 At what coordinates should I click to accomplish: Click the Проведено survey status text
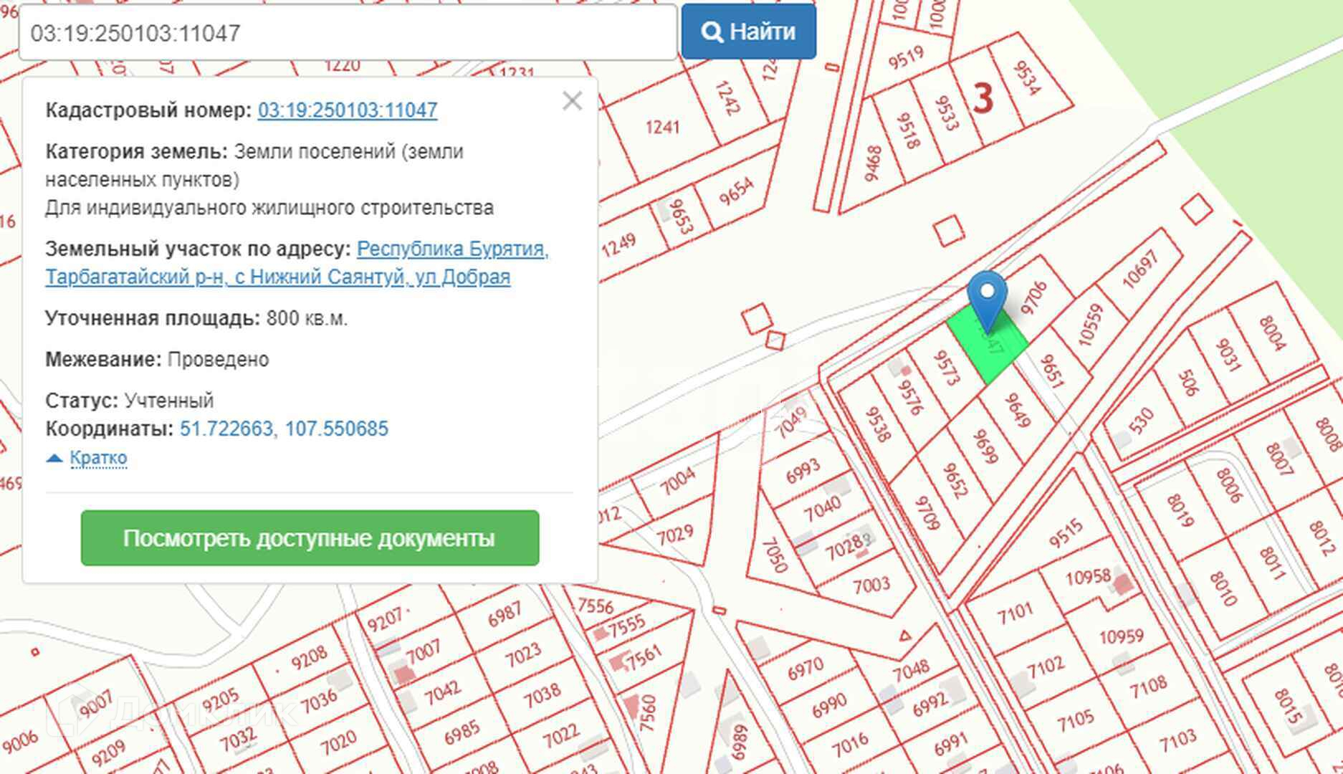tap(218, 359)
